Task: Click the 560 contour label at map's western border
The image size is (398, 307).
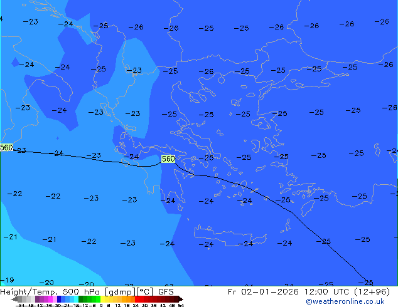Action: click(6, 147)
